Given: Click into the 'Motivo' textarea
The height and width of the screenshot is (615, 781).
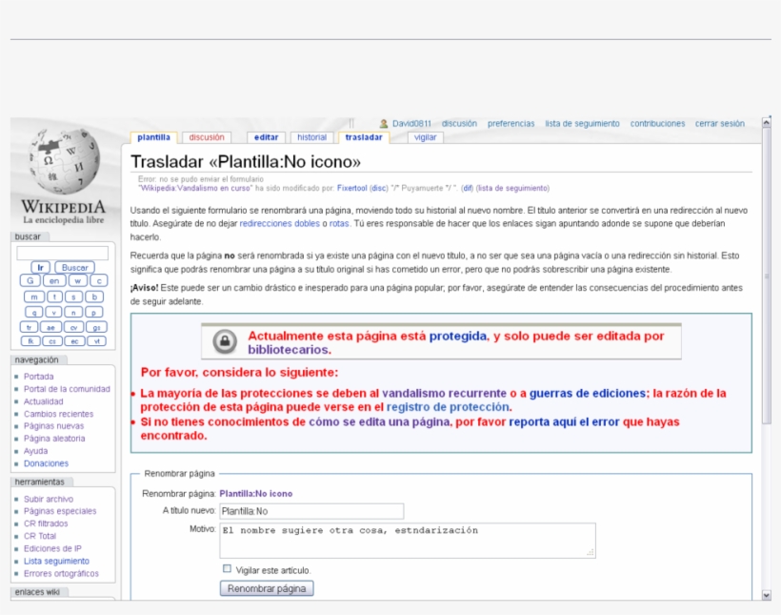Looking at the screenshot, I should pos(408,541).
